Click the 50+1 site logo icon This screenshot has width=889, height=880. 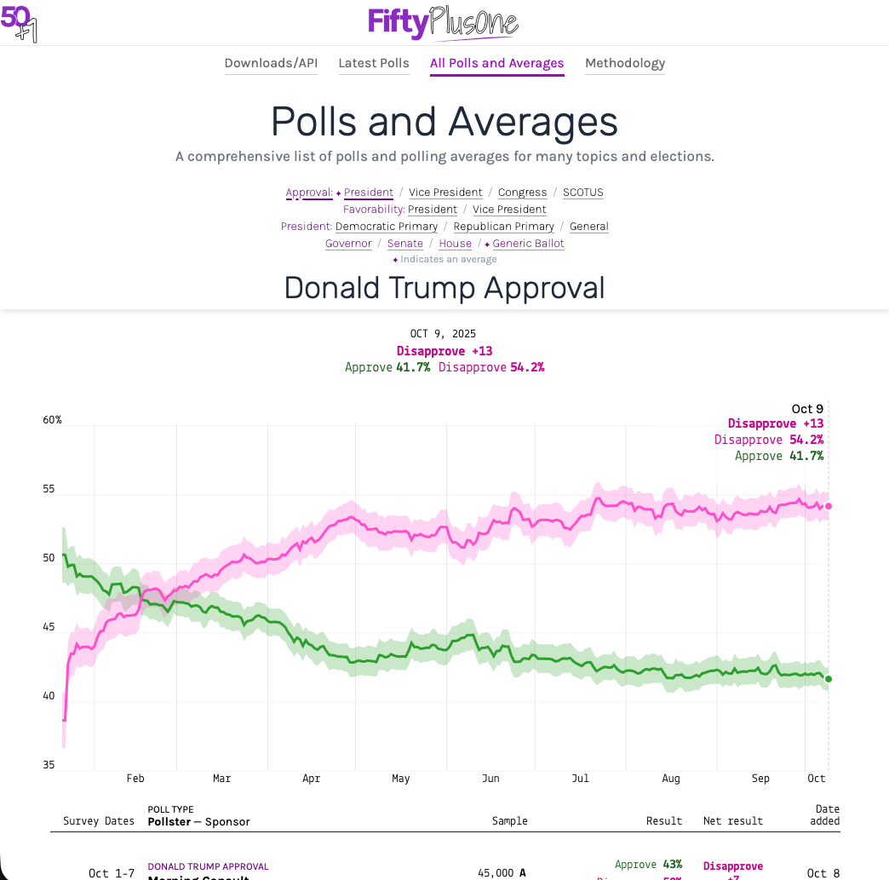pyautogui.click(x=18, y=24)
